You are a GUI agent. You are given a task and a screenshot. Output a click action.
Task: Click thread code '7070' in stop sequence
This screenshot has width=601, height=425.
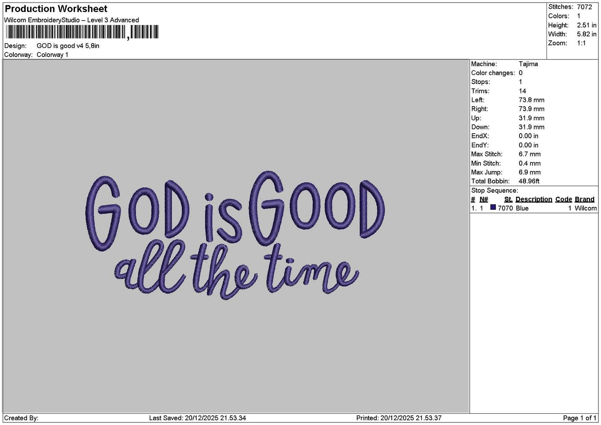[x=505, y=208]
